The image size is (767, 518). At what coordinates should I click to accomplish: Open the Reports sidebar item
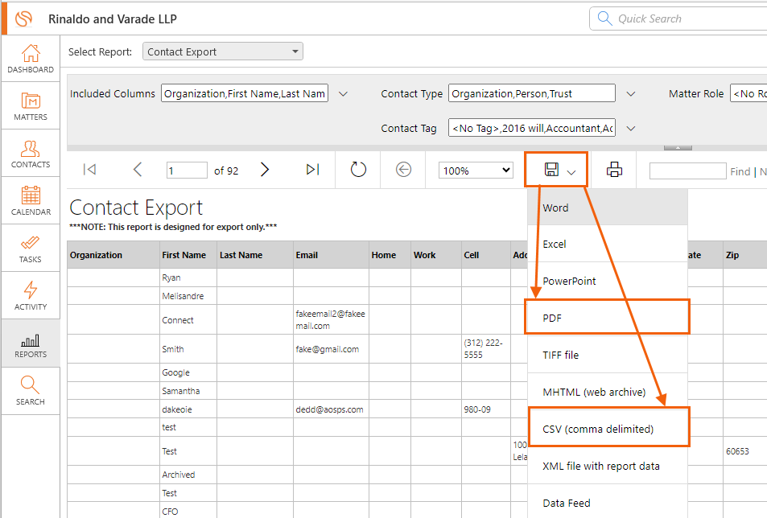pyautogui.click(x=31, y=343)
